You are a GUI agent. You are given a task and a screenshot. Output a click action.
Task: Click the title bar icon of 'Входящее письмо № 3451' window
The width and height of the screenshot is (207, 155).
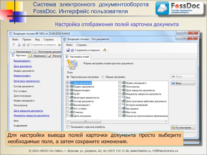[11, 34]
